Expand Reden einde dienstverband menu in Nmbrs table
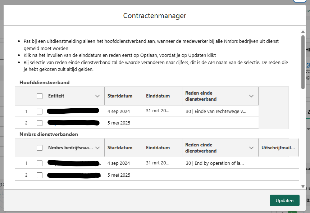310x213 pixels. point(251,148)
